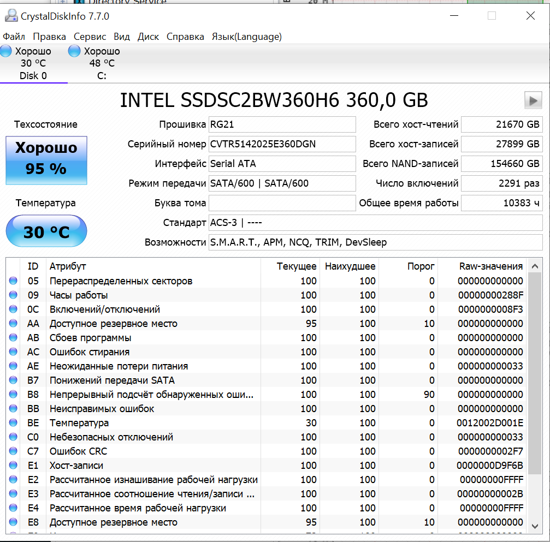550x542 pixels.
Task: Click power-on count value 2291 раз
Action: pyautogui.click(x=501, y=183)
